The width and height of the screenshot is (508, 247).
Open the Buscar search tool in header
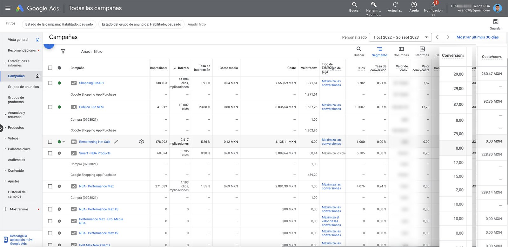(x=354, y=7)
